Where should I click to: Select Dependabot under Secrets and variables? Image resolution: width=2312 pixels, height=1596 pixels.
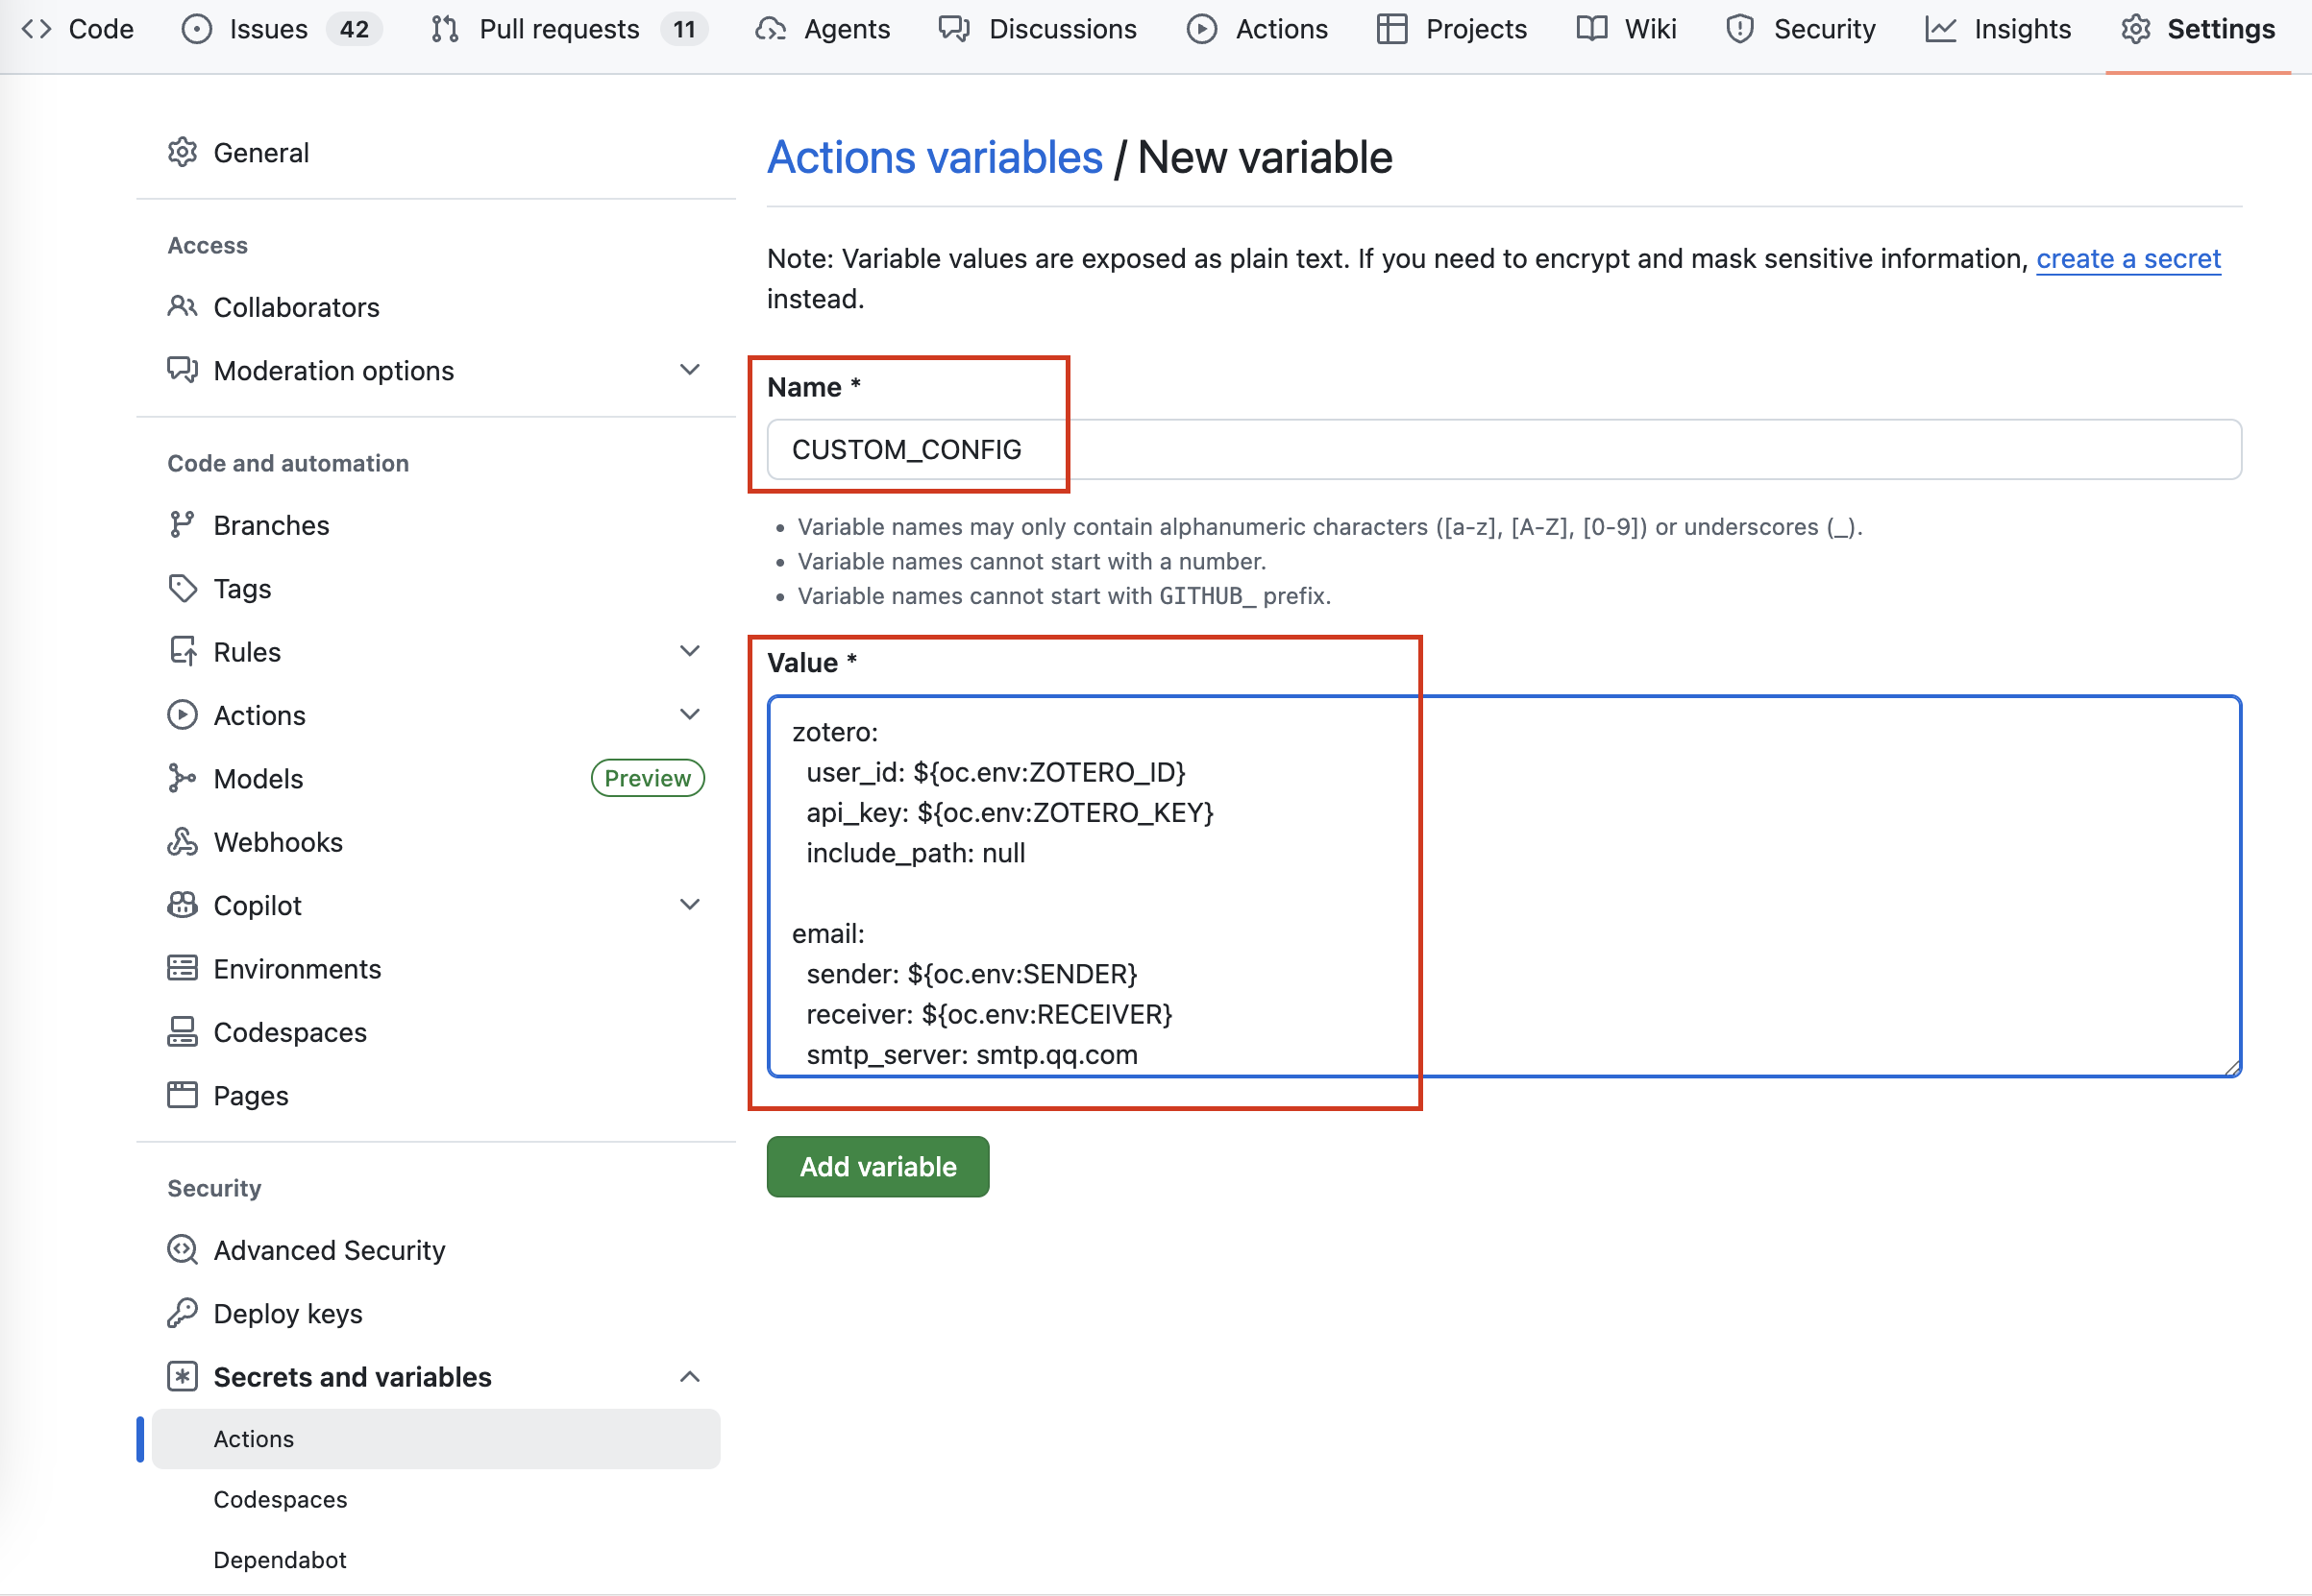pyautogui.click(x=281, y=1559)
